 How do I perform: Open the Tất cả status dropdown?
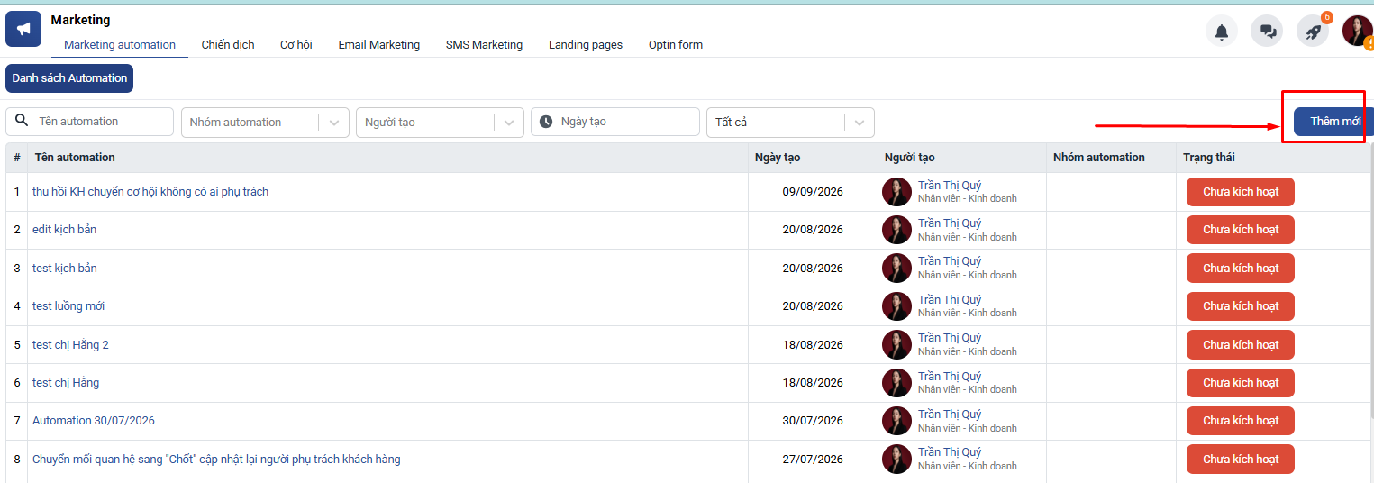(x=860, y=123)
